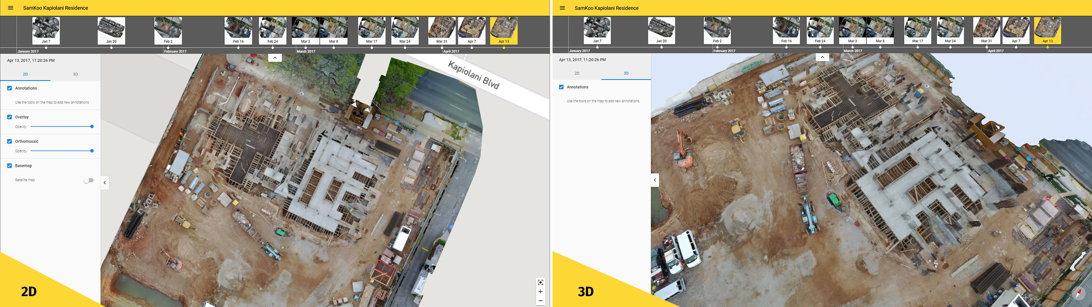Open hamburger menu in 2D window
This screenshot has width=1092, height=307.
[11, 8]
